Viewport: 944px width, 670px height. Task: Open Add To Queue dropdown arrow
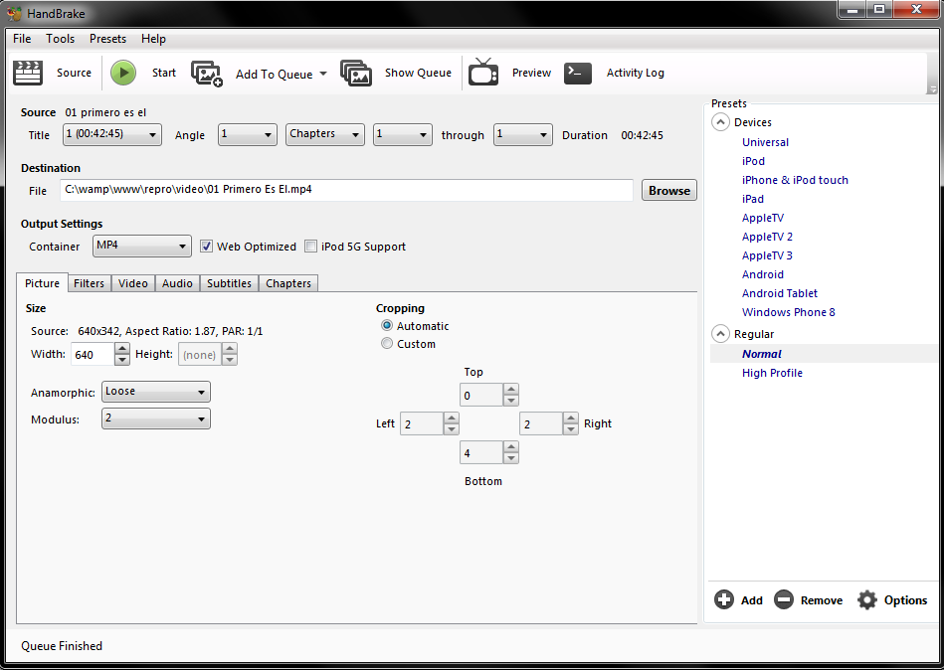click(x=323, y=74)
